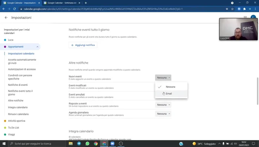Click the Eventi annullati row label
This screenshot has height=147, width=259.
(x=77, y=94)
